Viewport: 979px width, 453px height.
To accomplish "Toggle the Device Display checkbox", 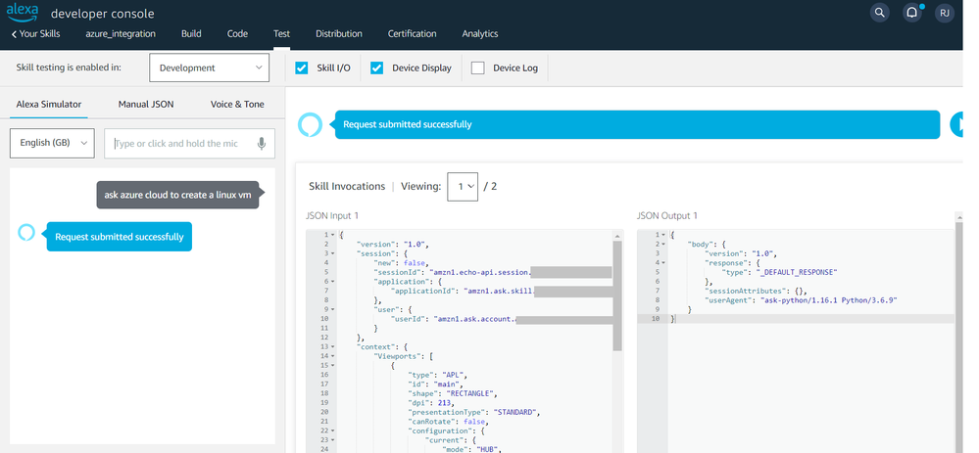I will tap(376, 68).
